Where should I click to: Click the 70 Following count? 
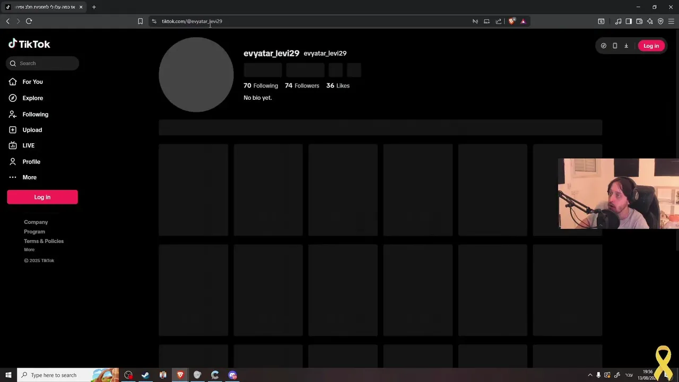[x=260, y=85]
